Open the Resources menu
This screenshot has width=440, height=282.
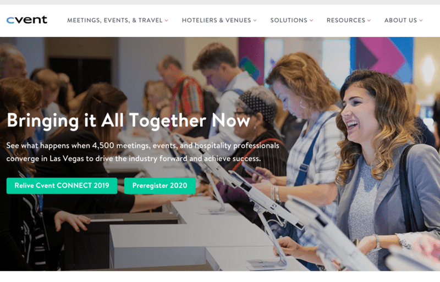346,20
